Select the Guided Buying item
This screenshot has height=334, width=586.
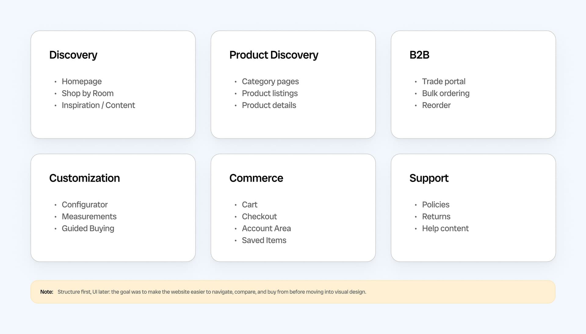88,228
